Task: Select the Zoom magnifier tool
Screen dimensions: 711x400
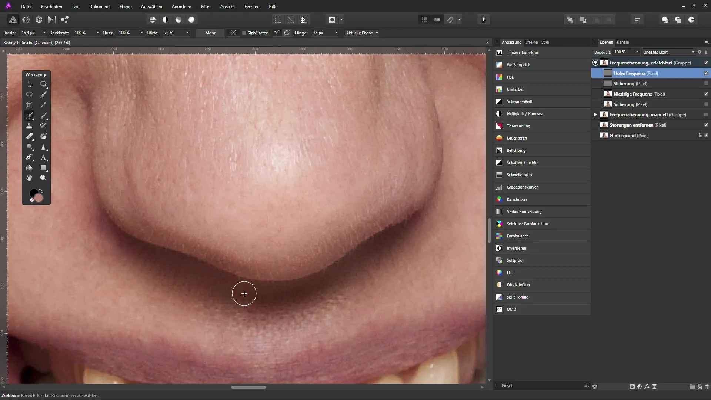Action: (43, 178)
